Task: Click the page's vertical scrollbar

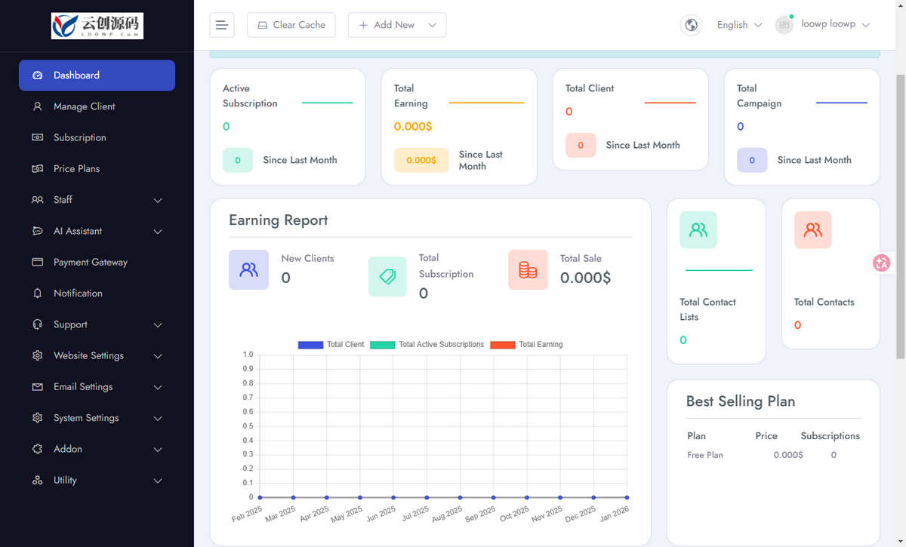Action: pyautogui.click(x=900, y=217)
